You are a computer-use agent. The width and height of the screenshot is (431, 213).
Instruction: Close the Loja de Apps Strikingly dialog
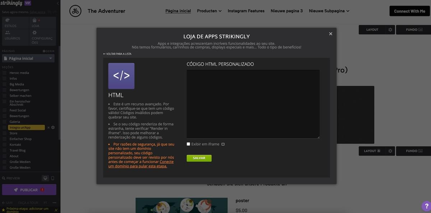pyautogui.click(x=331, y=34)
